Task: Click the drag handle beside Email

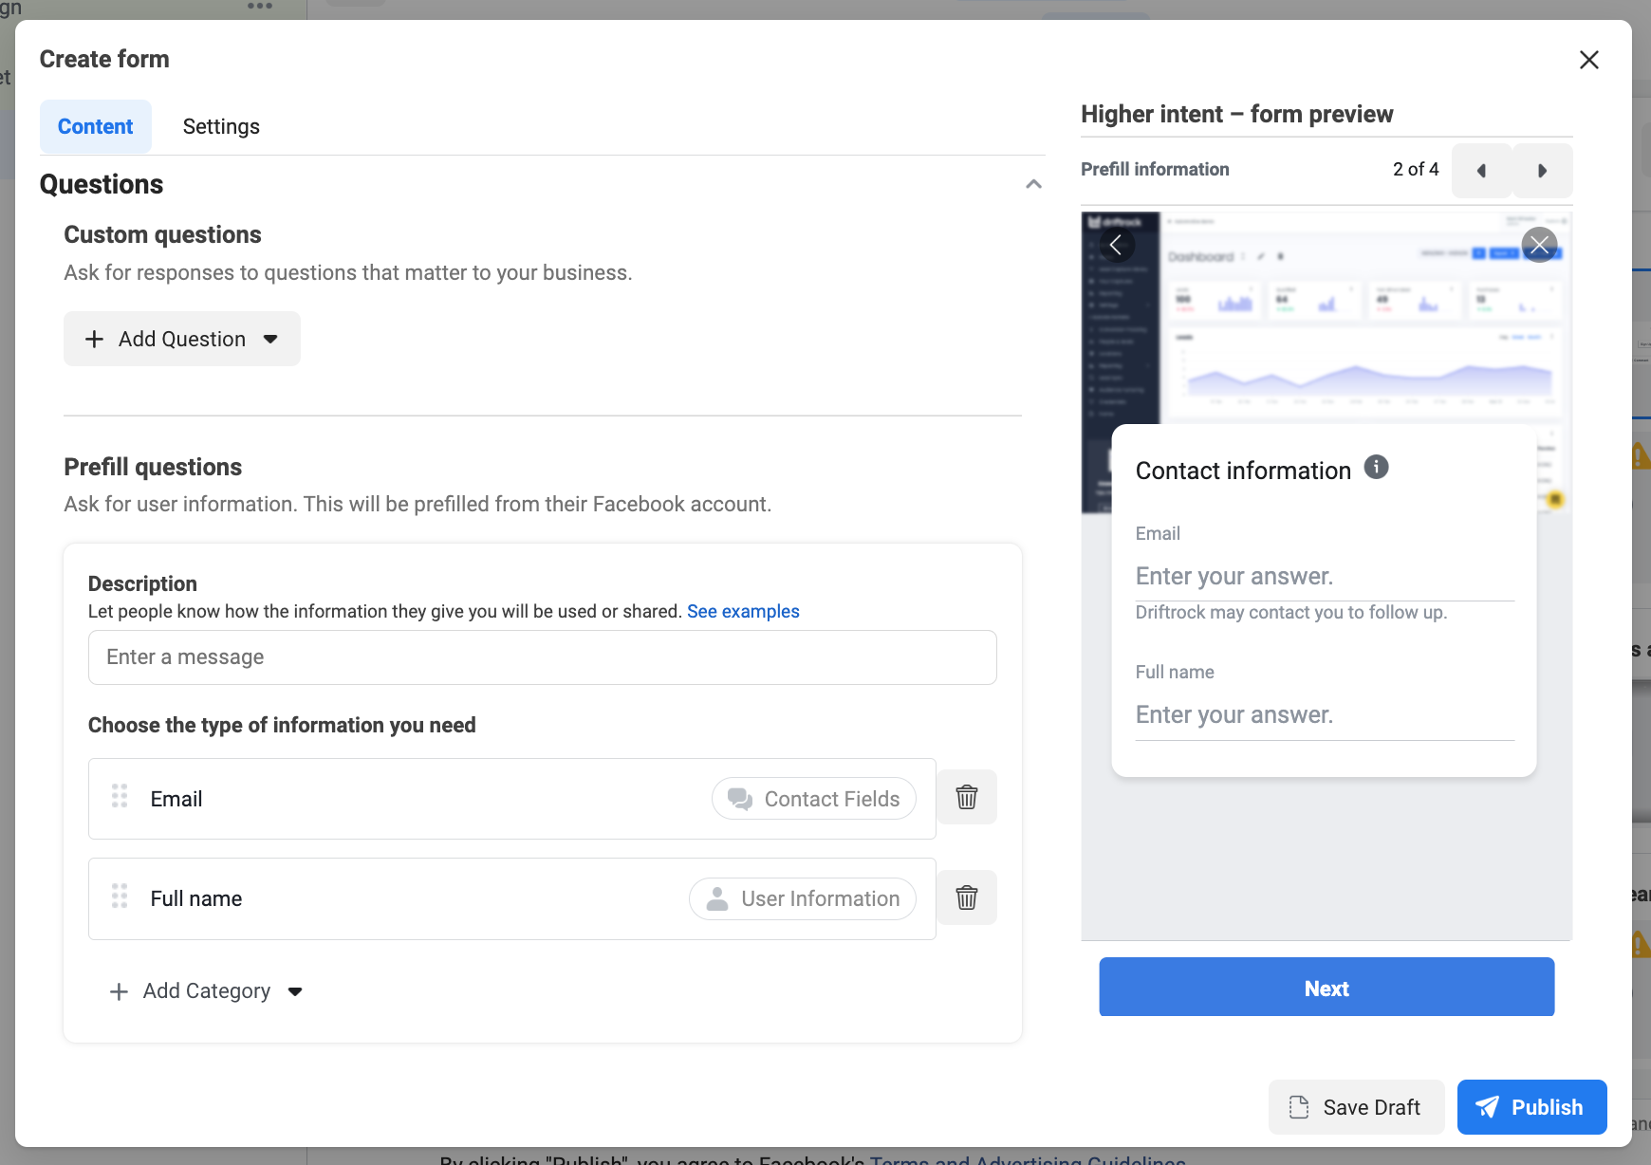Action: [120, 797]
